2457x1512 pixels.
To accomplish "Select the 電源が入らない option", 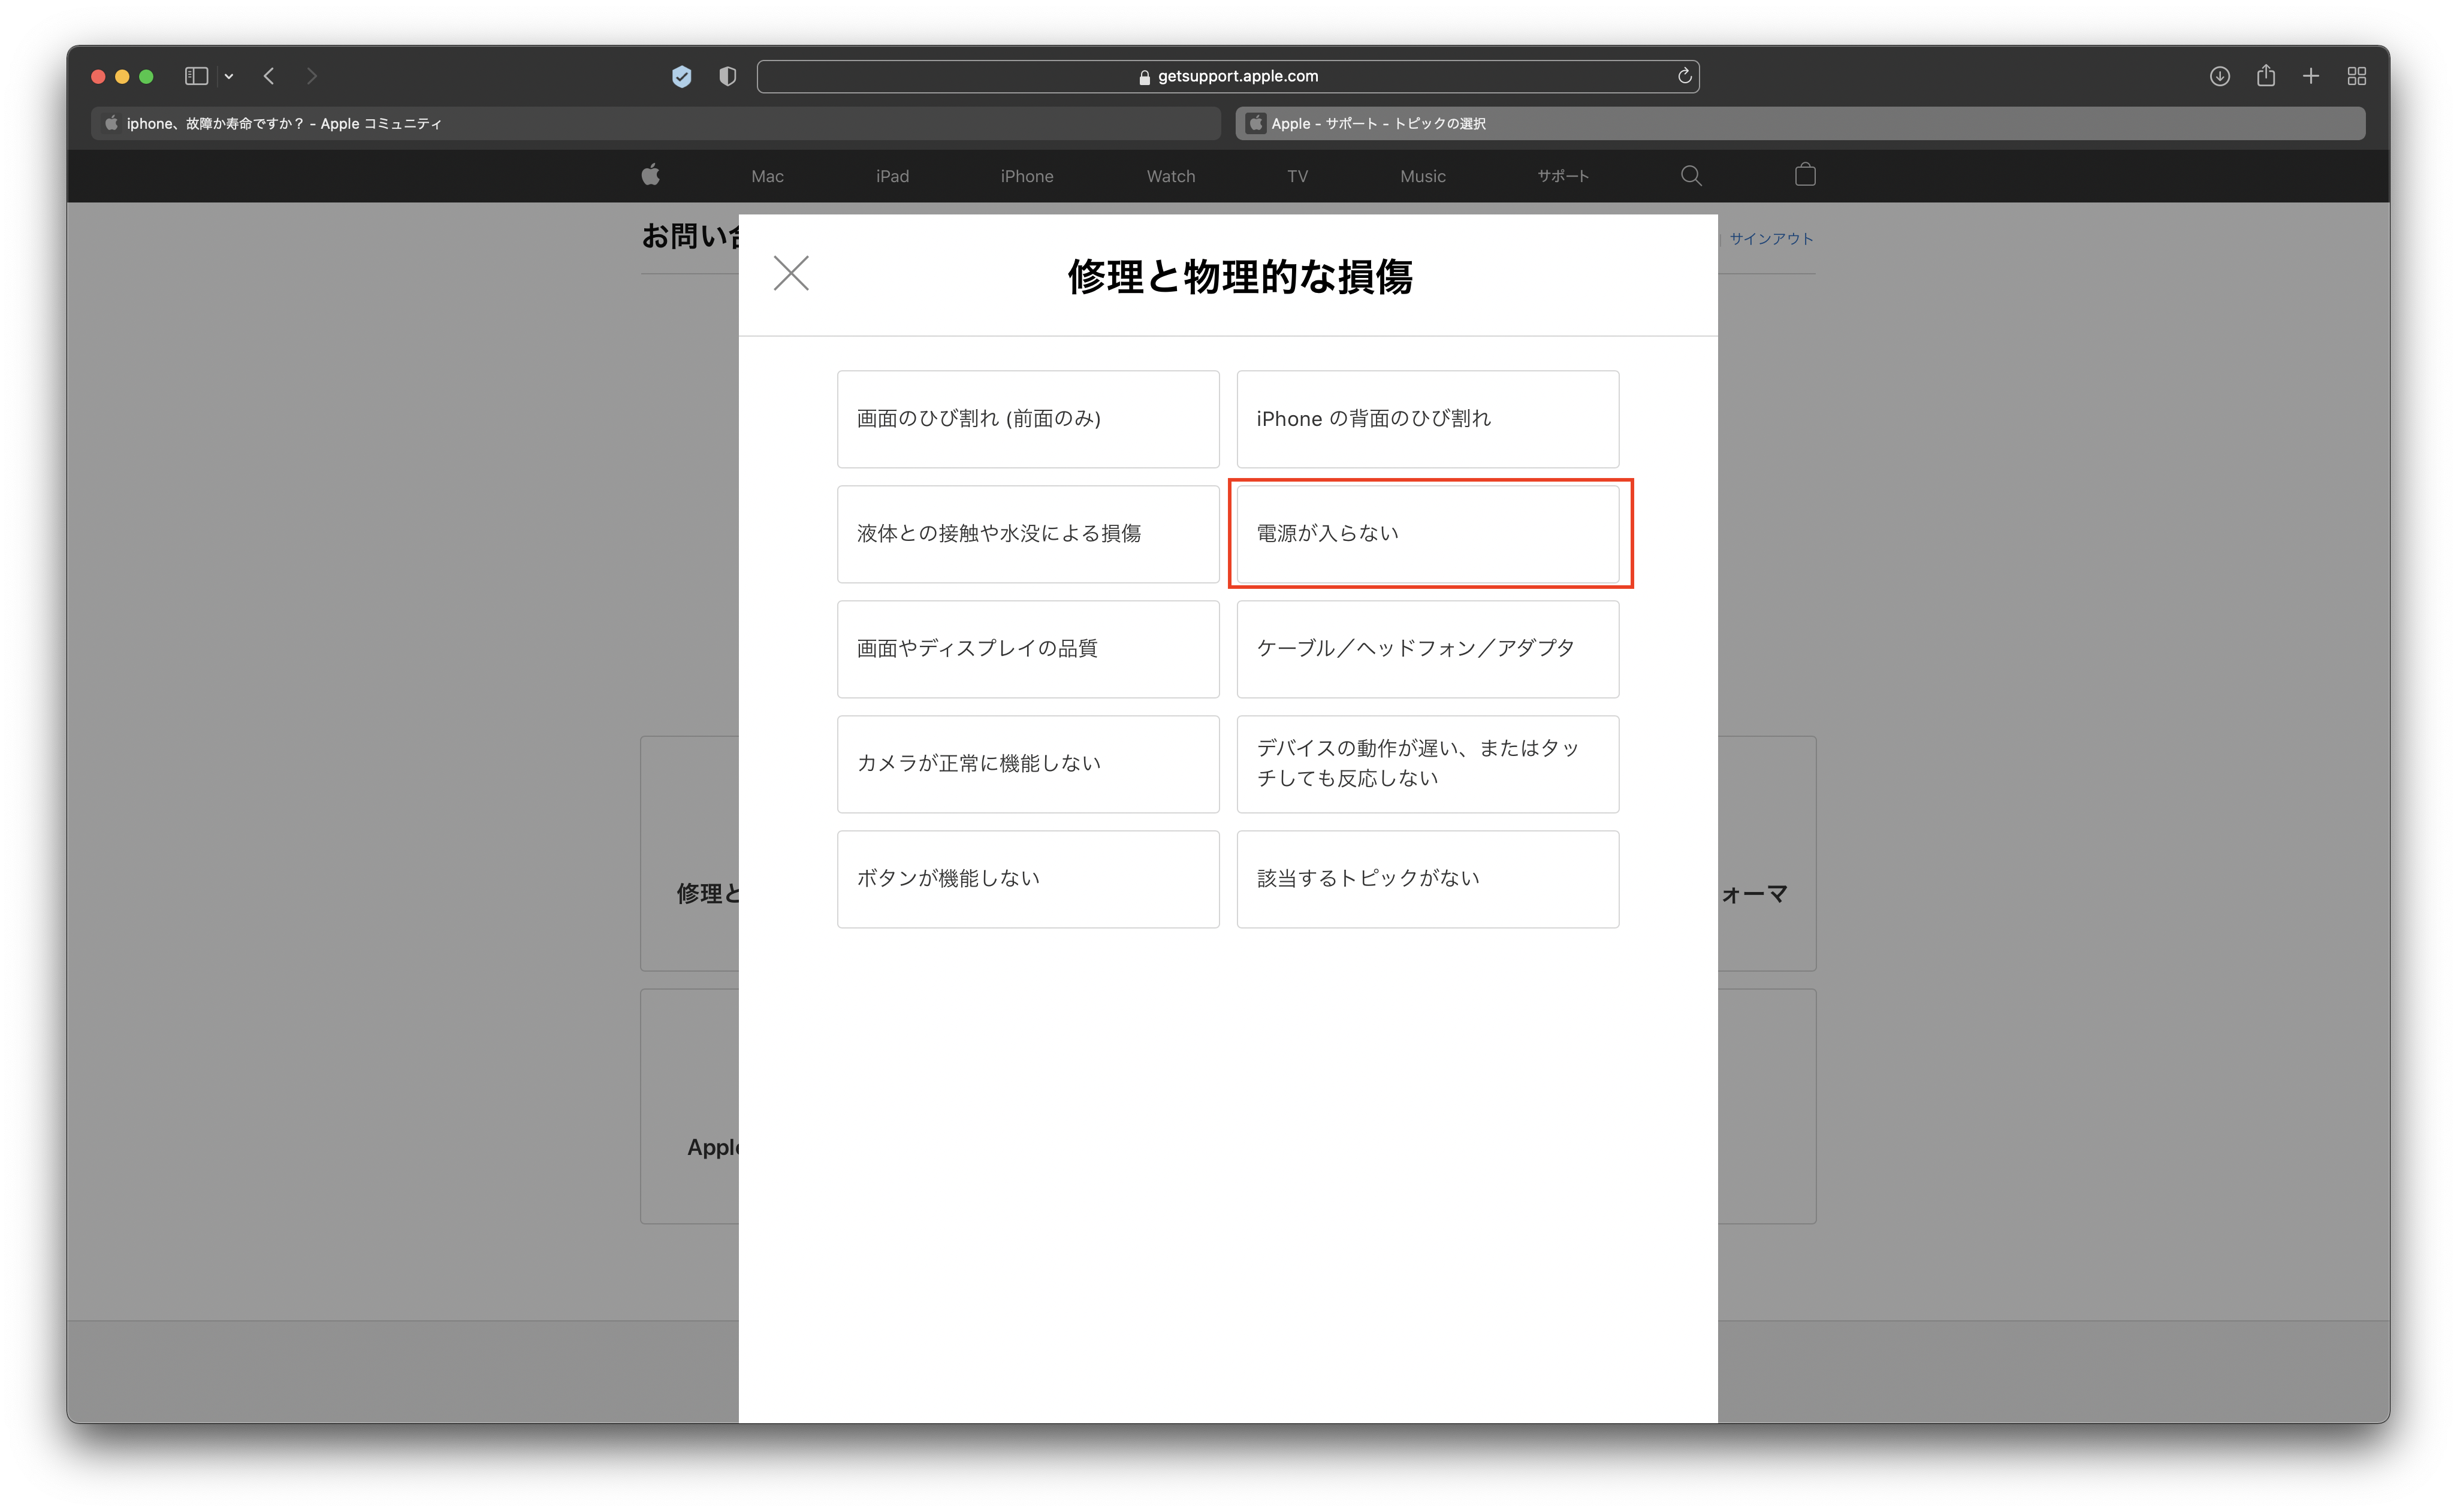I will pos(1429,533).
